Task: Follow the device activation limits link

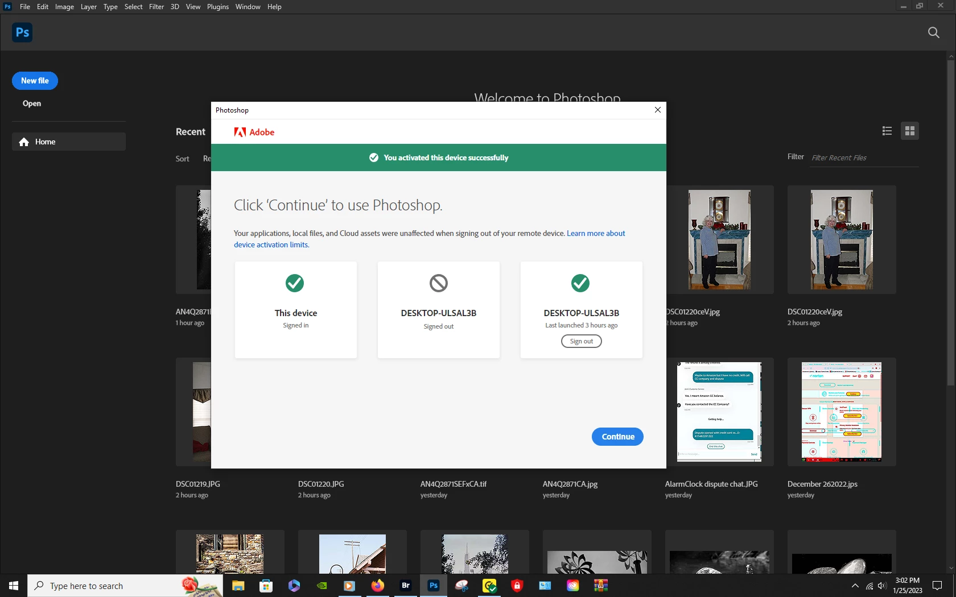Action: point(271,245)
